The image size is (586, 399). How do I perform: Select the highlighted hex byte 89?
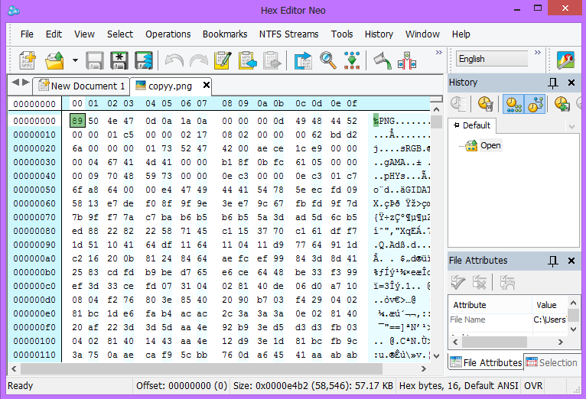click(x=77, y=121)
